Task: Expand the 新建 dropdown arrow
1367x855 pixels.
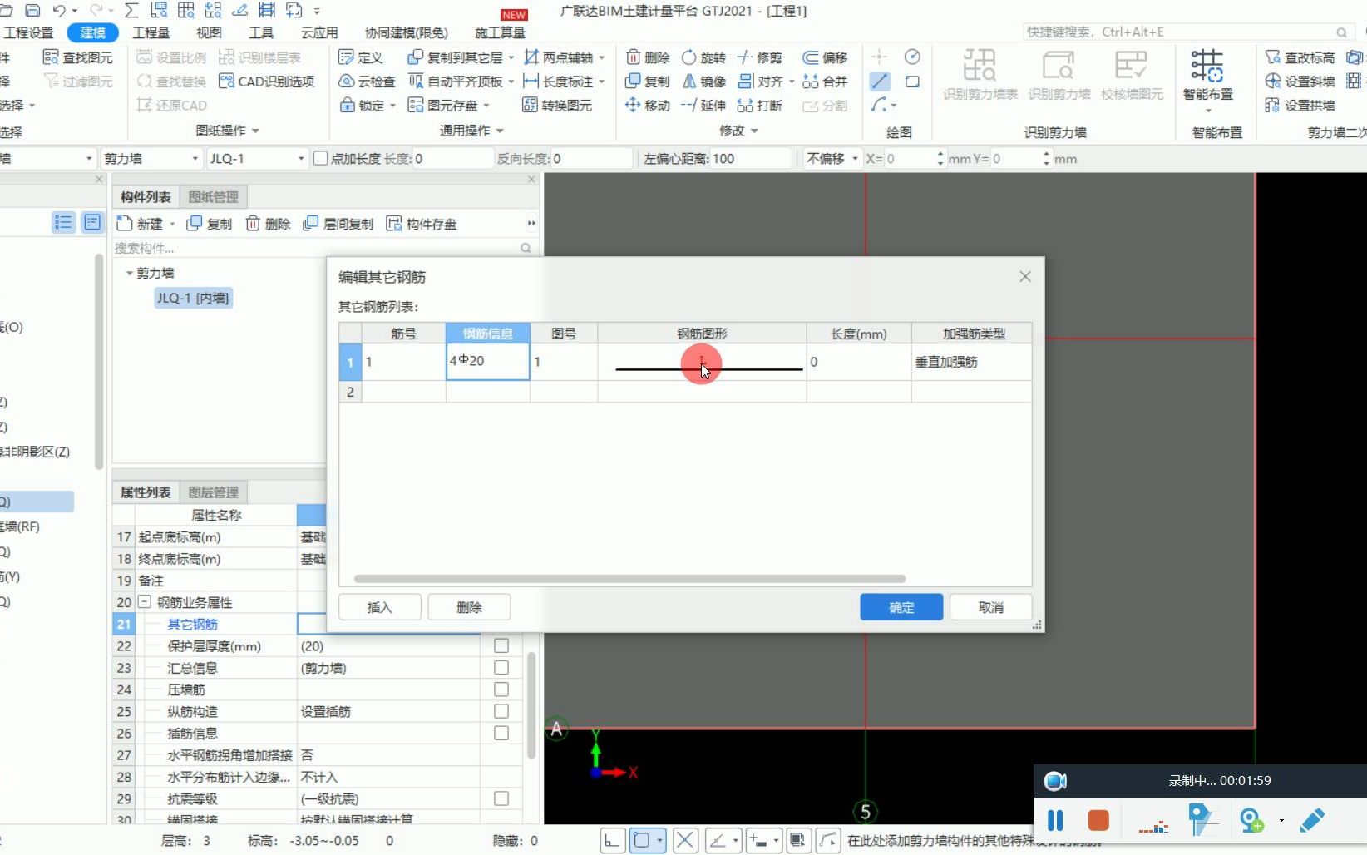Action: click(172, 224)
